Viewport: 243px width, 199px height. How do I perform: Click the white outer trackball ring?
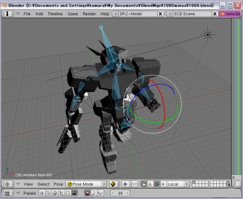(152, 76)
